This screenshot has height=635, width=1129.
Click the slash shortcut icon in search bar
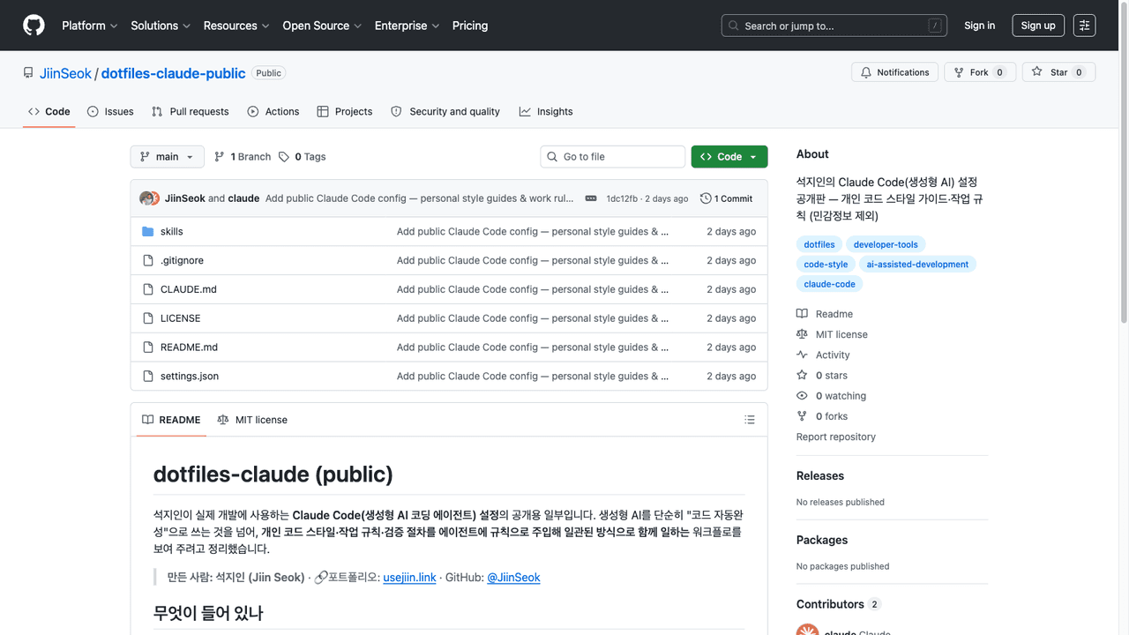coord(935,26)
